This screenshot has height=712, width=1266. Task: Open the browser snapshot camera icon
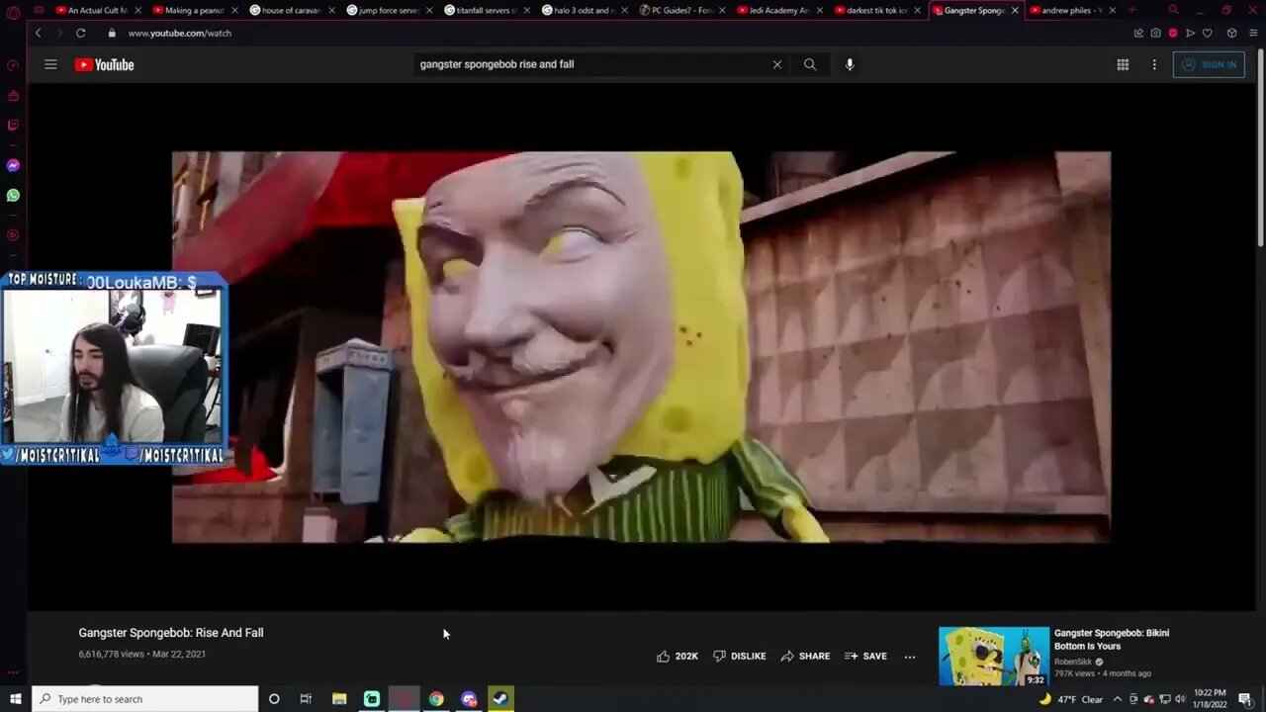[1155, 33]
